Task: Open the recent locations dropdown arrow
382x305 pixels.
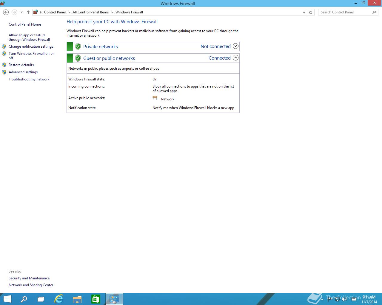Action: [x=21, y=12]
